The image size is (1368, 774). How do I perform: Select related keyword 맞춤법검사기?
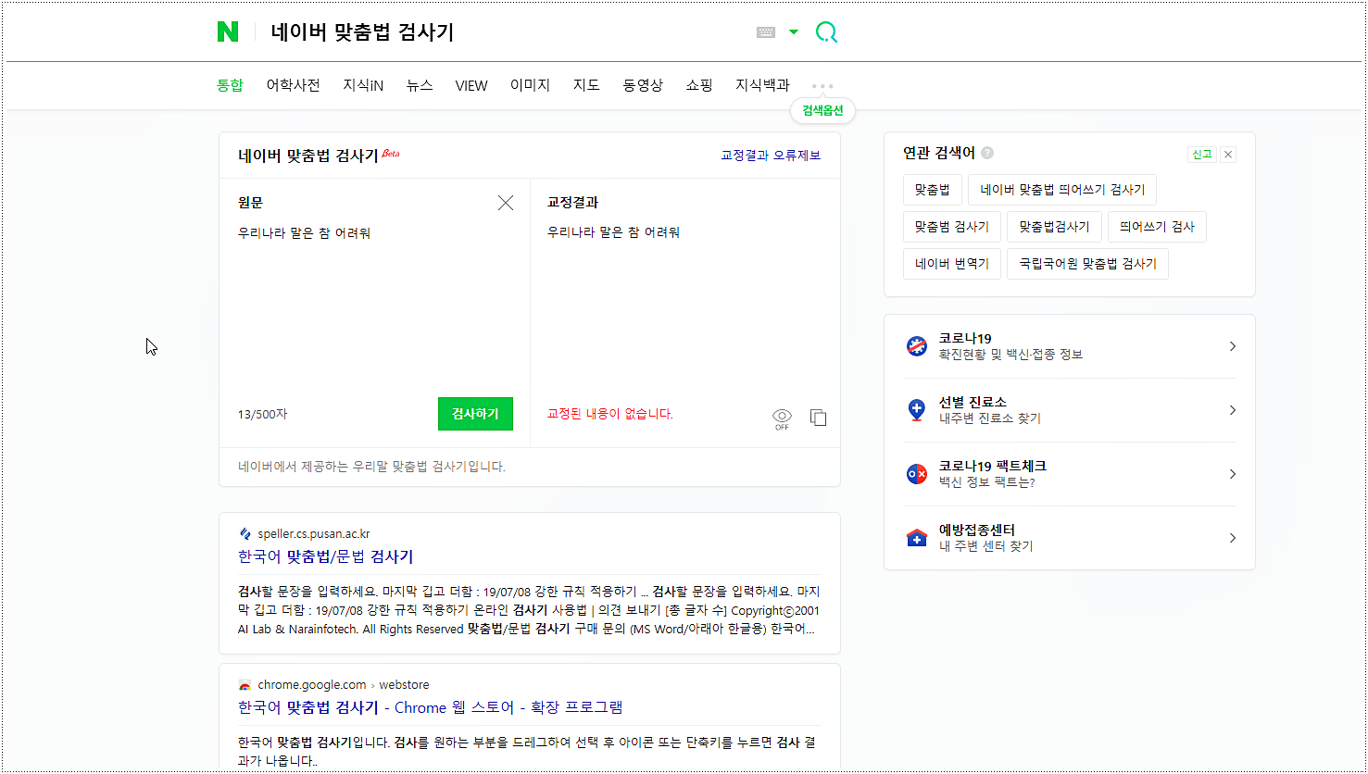(1054, 227)
